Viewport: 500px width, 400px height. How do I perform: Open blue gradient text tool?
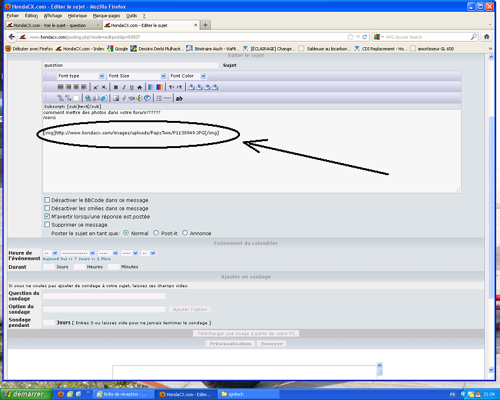click(151, 87)
